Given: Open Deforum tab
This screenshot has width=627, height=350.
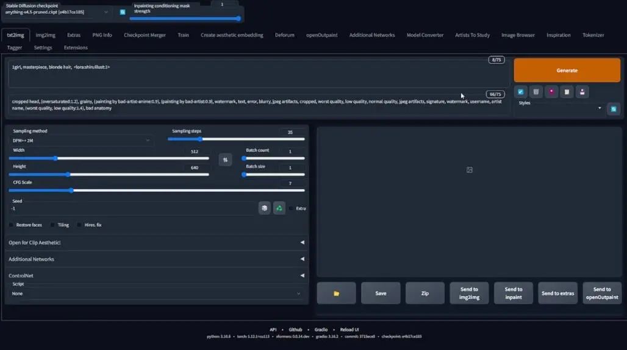Looking at the screenshot, I should (284, 35).
